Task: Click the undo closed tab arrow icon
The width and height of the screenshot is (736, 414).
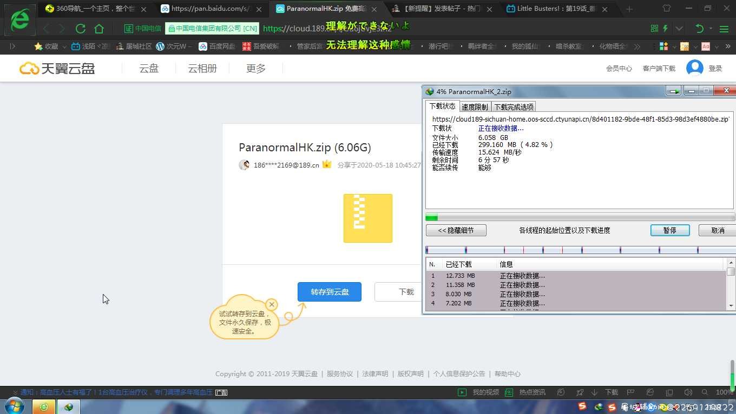Action: pos(699,29)
